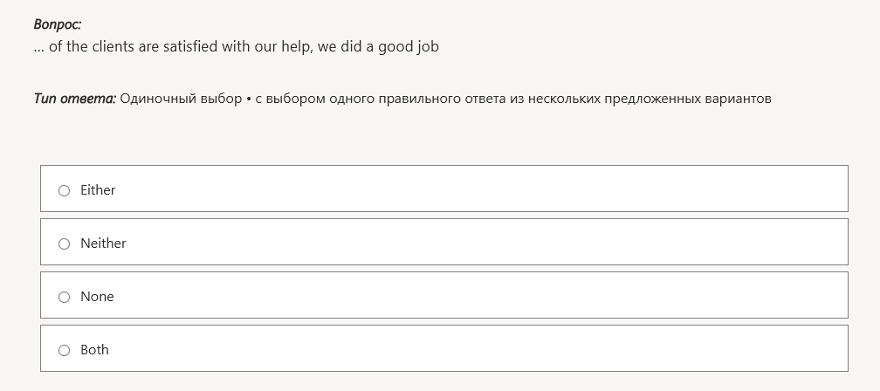Click the Neither answer label text

point(103,244)
